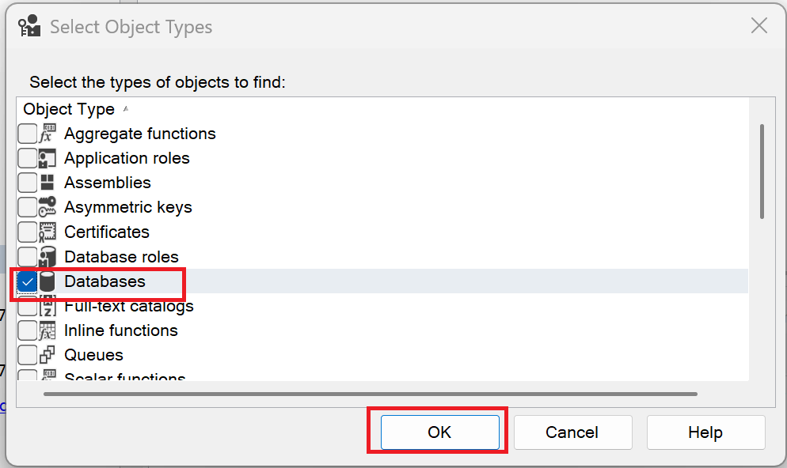This screenshot has width=787, height=468.
Task: Uncheck the Databases checkbox
Action: coord(27,281)
